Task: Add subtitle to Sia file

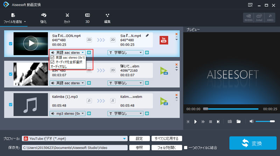Action: tap(147, 53)
